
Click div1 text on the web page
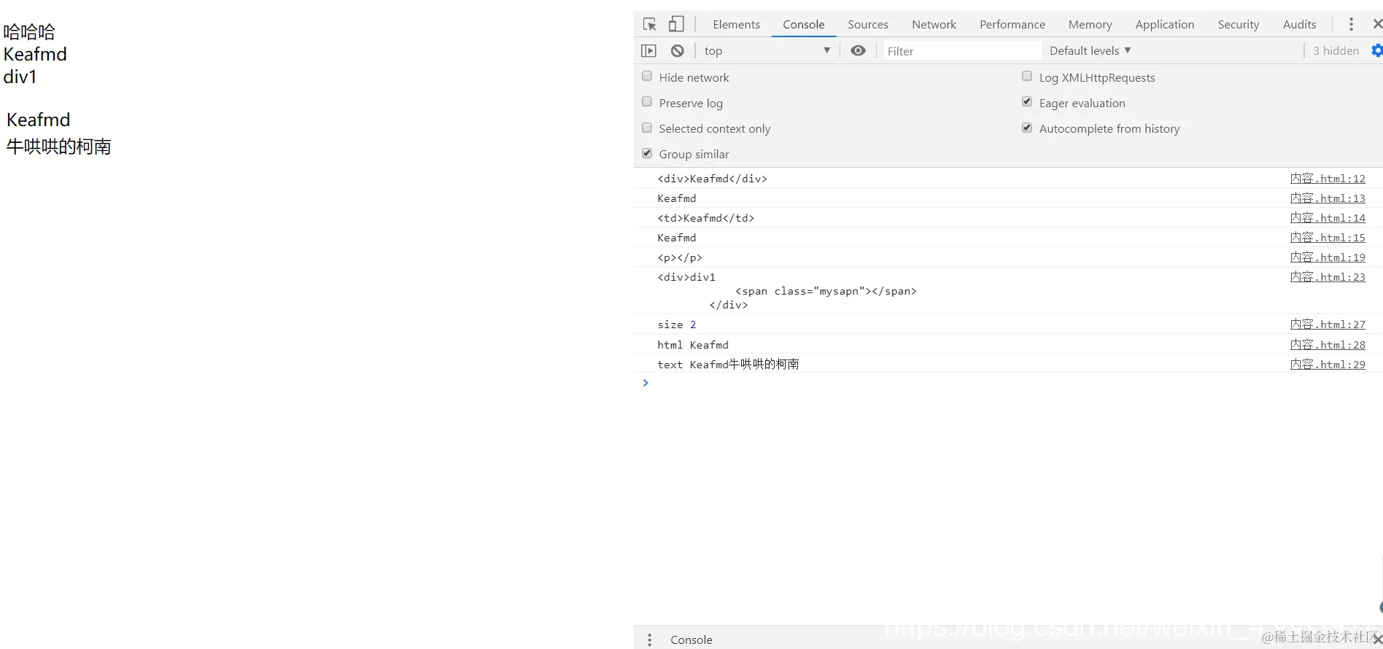pyautogui.click(x=20, y=77)
